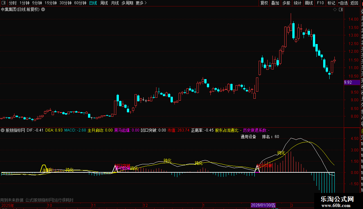Click the 用到未来数据 warning text

12,200
